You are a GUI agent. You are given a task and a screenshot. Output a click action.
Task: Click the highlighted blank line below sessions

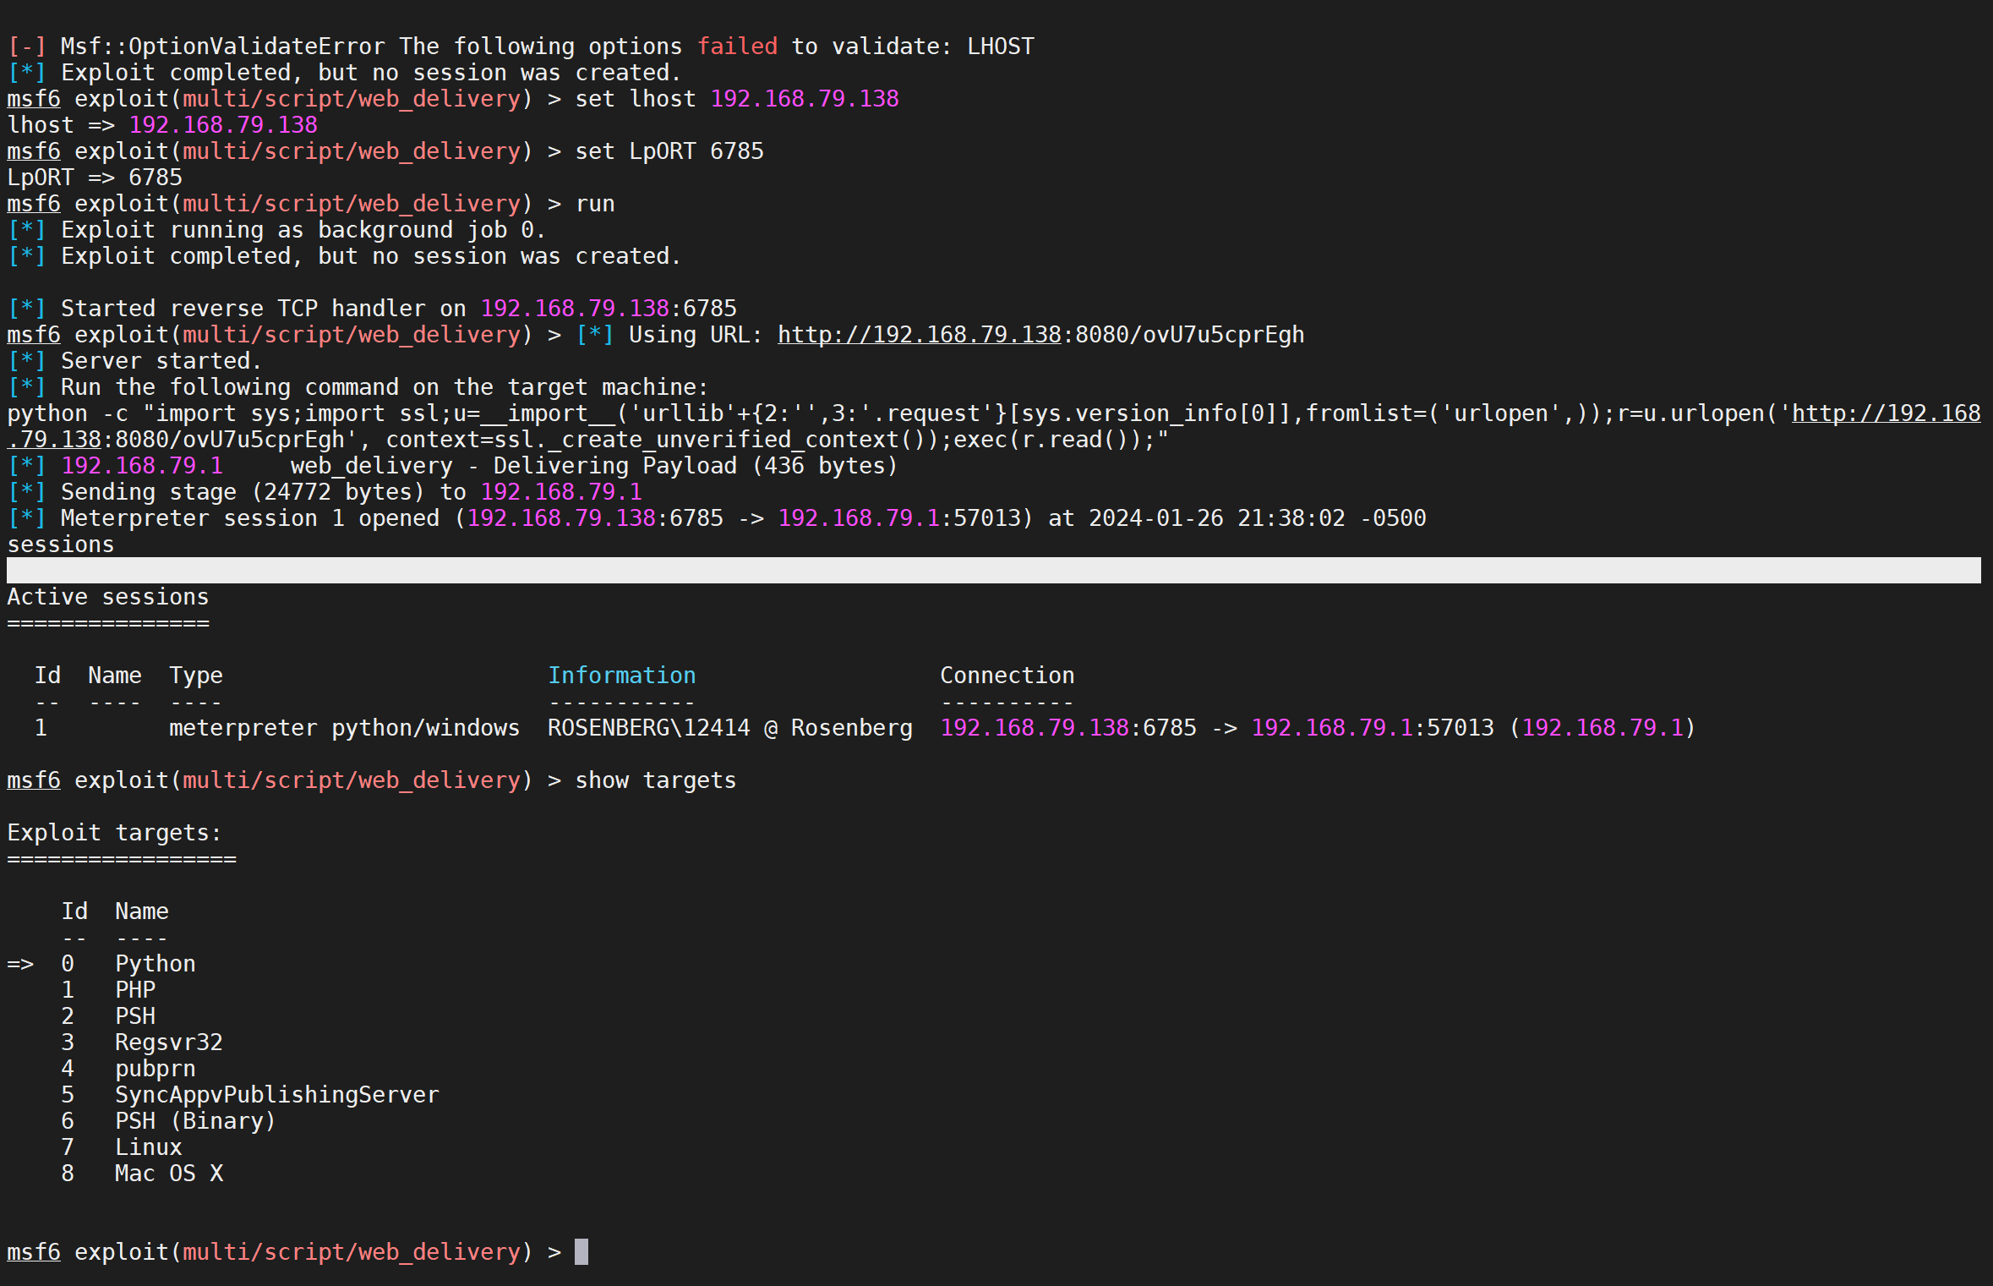click(993, 570)
